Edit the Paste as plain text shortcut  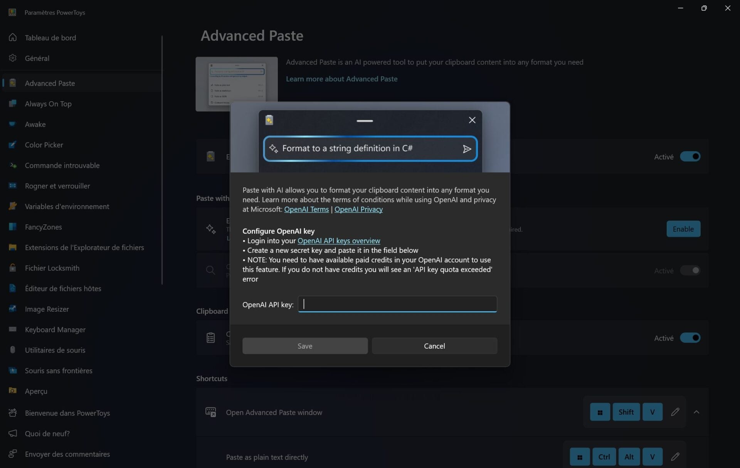click(x=675, y=457)
